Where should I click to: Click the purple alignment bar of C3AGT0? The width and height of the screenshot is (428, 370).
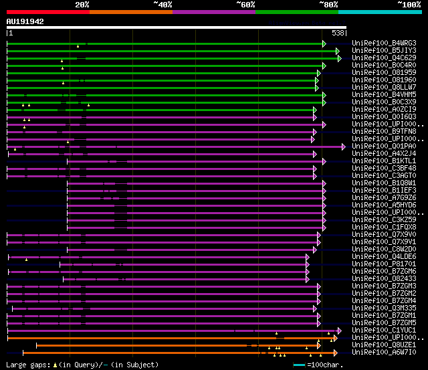160,177
